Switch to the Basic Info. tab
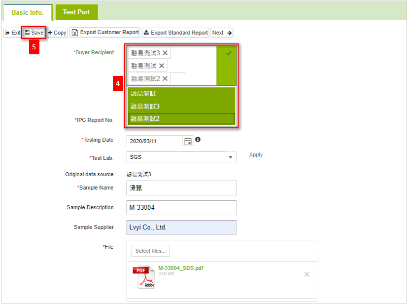407x304 pixels. coord(28,12)
